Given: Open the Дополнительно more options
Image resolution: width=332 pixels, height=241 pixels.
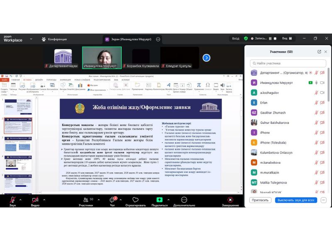Looking at the screenshot, I should (184, 200).
